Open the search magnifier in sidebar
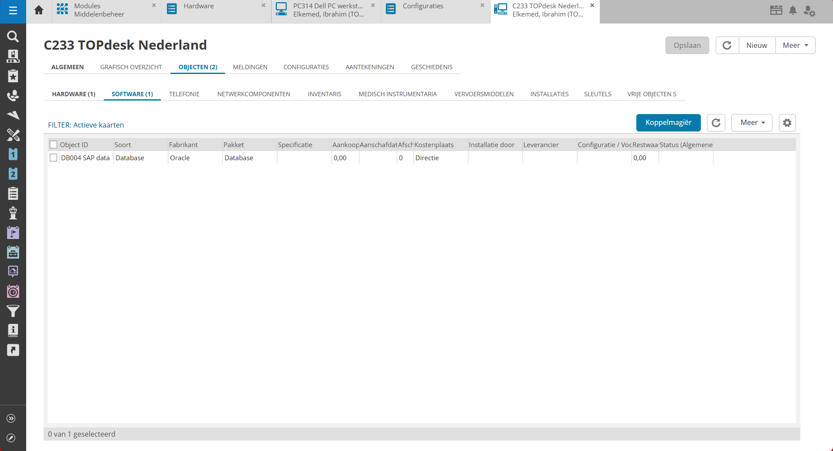 coord(13,37)
